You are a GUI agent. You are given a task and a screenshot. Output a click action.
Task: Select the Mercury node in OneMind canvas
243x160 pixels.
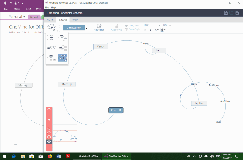[x=67, y=84]
